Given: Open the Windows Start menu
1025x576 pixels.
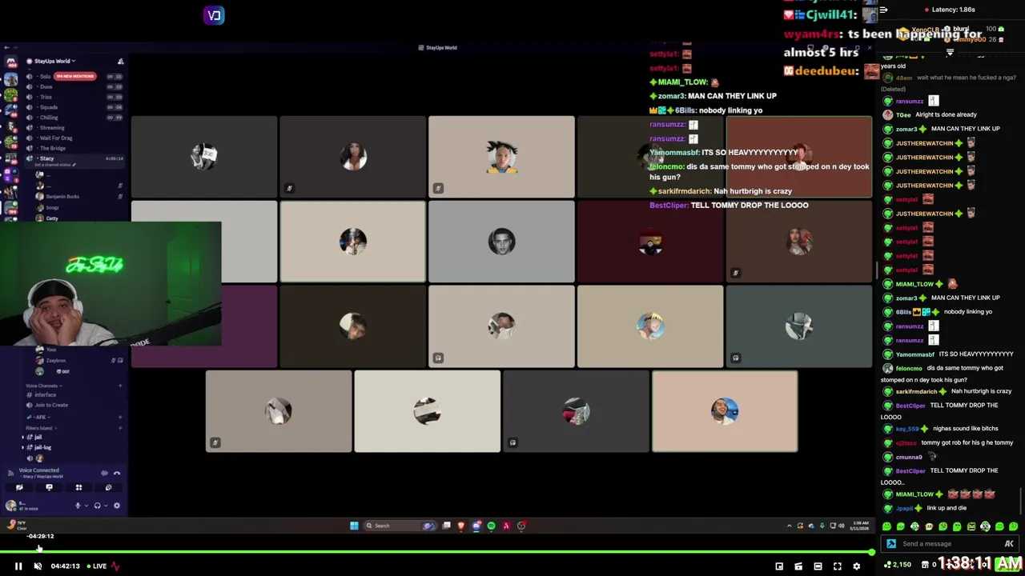Looking at the screenshot, I should (x=354, y=526).
